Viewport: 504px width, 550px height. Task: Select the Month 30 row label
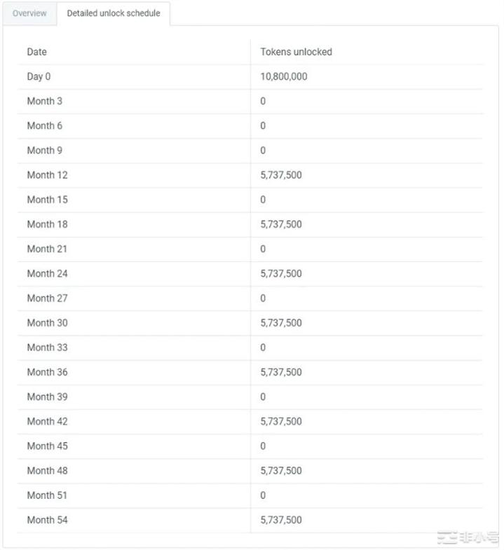[47, 323]
